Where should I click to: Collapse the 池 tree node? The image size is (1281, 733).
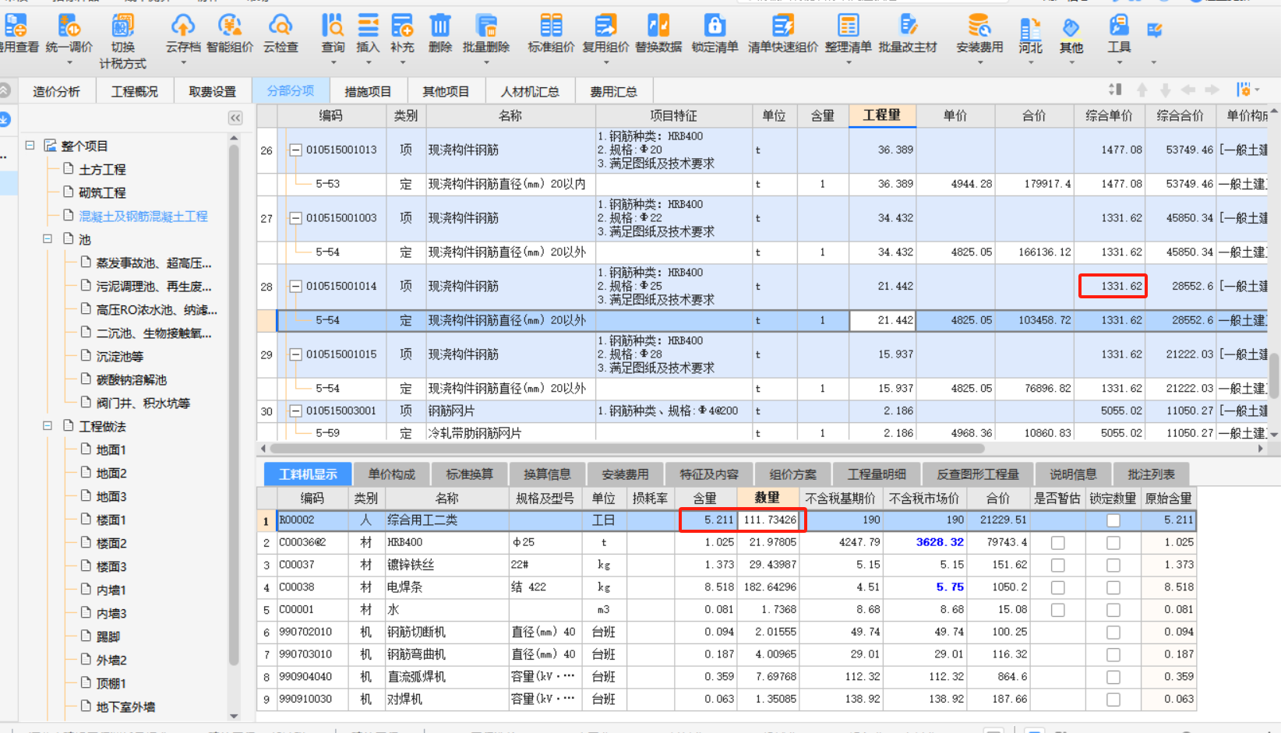[48, 238]
